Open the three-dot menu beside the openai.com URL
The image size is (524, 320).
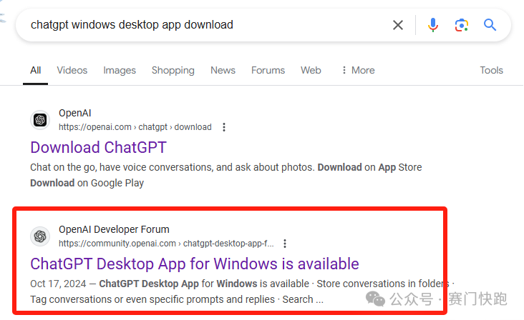point(224,127)
